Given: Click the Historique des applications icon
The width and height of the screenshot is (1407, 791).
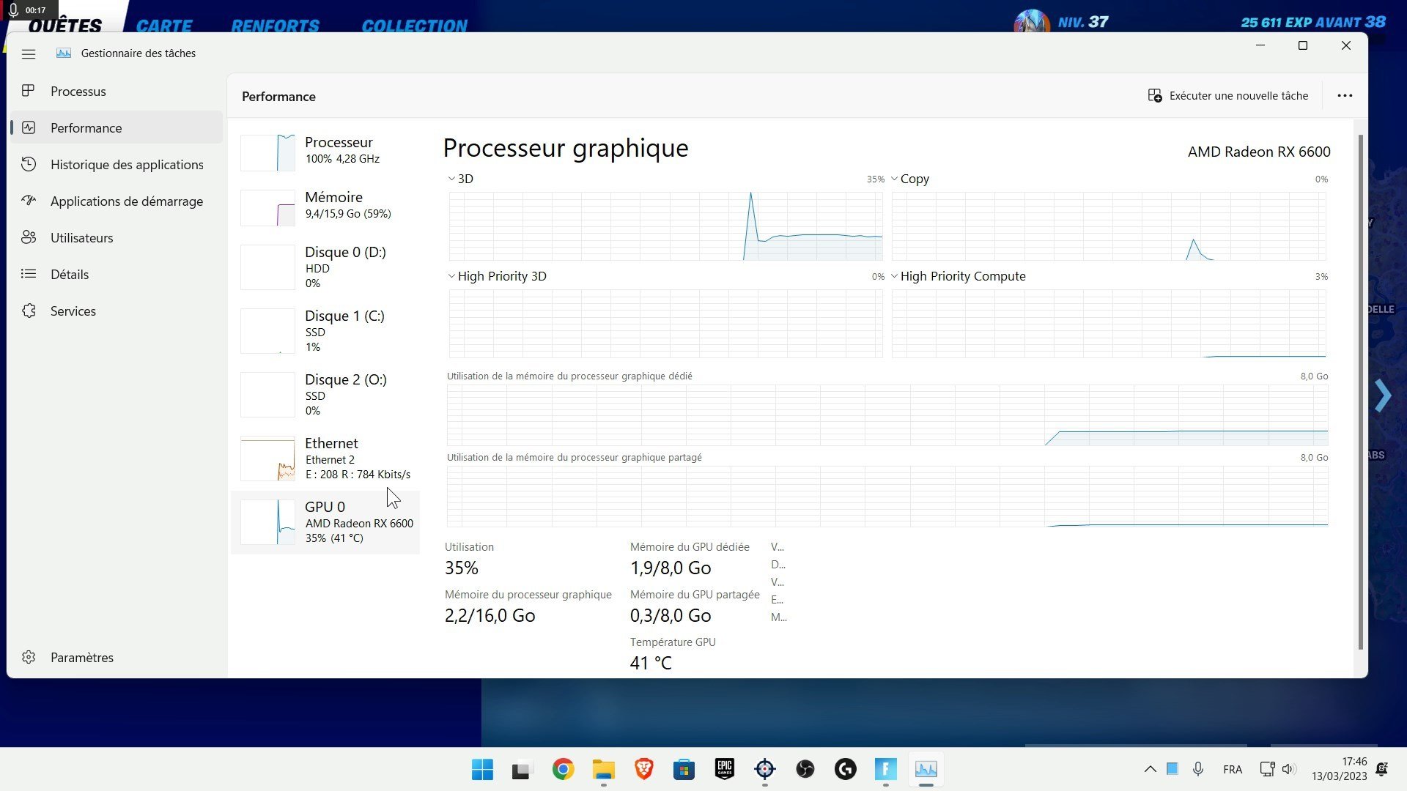Looking at the screenshot, I should pyautogui.click(x=29, y=164).
